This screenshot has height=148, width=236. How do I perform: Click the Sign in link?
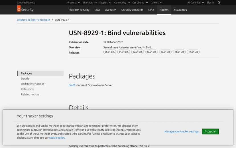point(210,3)
